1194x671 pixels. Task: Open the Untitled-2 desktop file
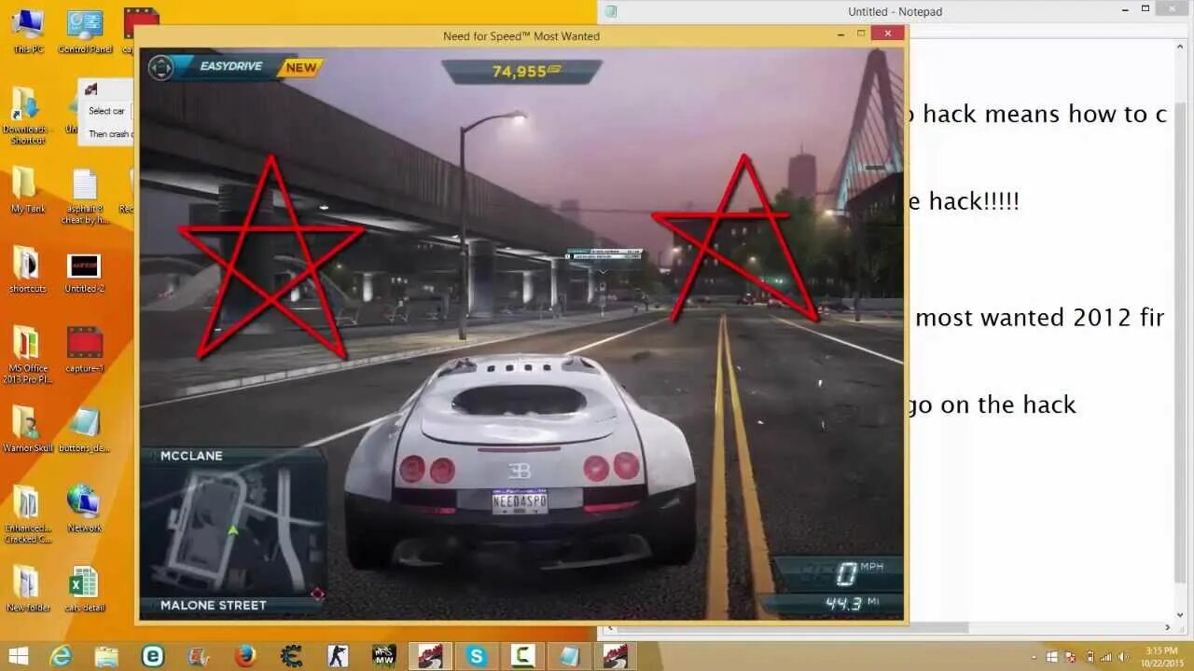pos(85,273)
